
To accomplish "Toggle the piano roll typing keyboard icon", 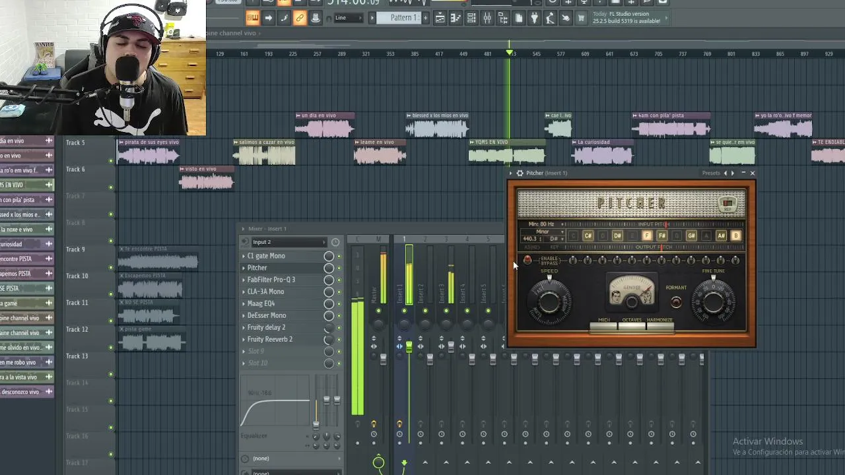I will pyautogui.click(x=252, y=18).
